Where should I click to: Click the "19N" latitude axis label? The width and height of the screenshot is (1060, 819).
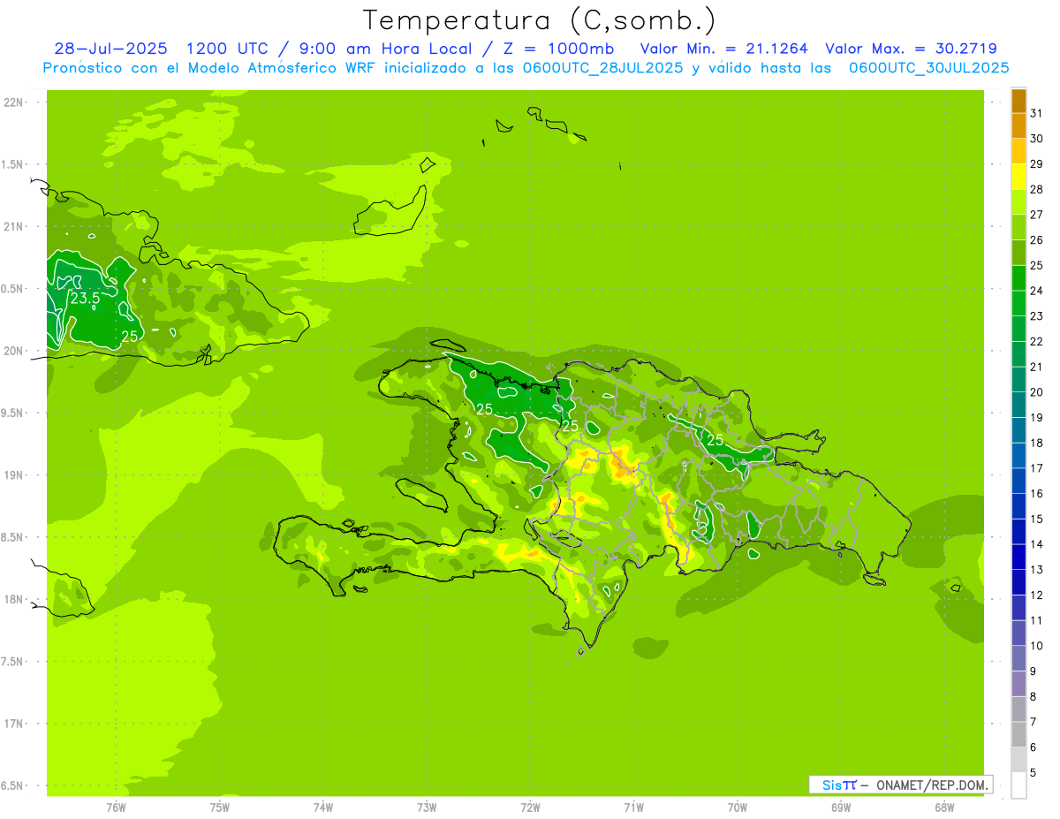[x=14, y=475]
